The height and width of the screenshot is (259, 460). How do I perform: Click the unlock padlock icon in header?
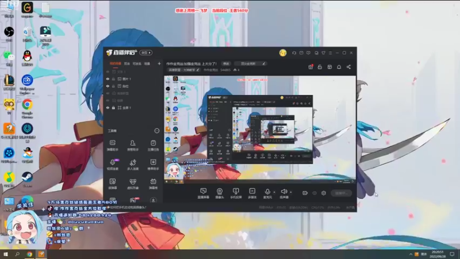coord(320,67)
